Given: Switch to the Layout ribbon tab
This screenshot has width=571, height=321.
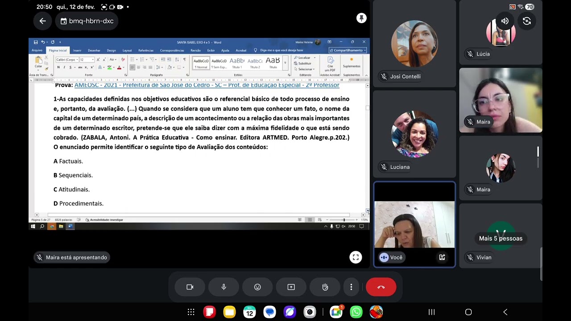Looking at the screenshot, I should (127, 50).
